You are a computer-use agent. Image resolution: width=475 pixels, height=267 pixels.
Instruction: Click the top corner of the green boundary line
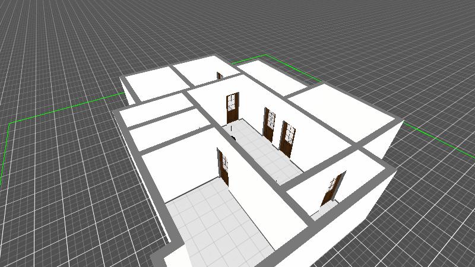[x=265, y=55]
